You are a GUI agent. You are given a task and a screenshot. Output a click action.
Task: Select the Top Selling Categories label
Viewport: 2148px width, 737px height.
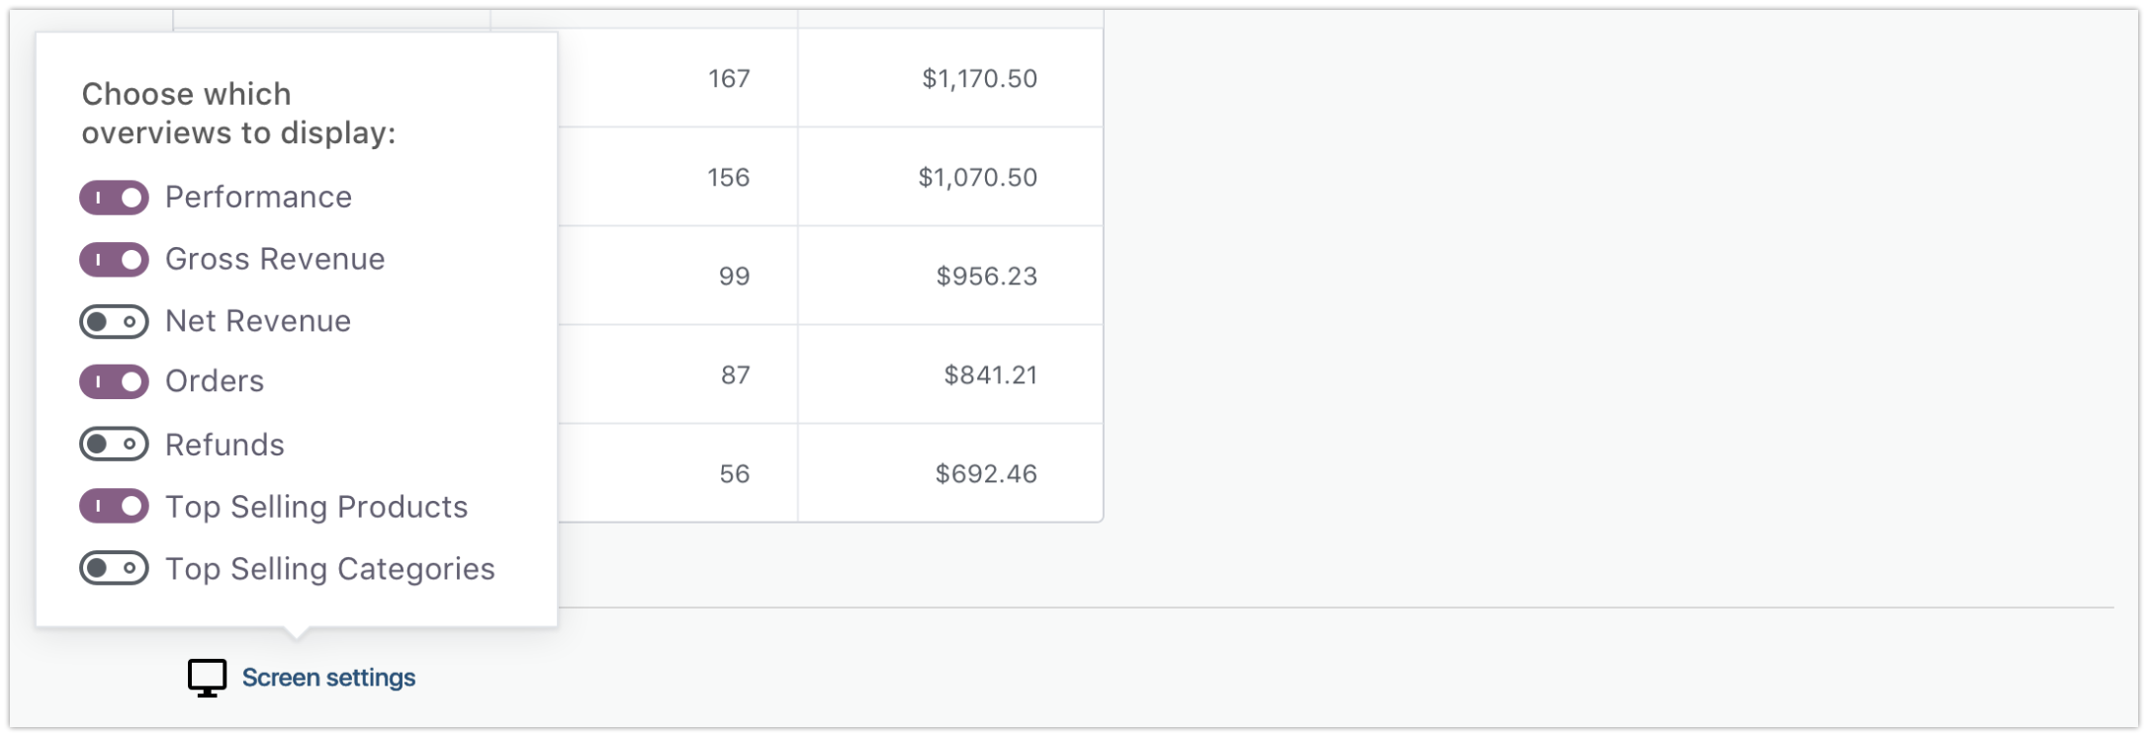coord(330,569)
